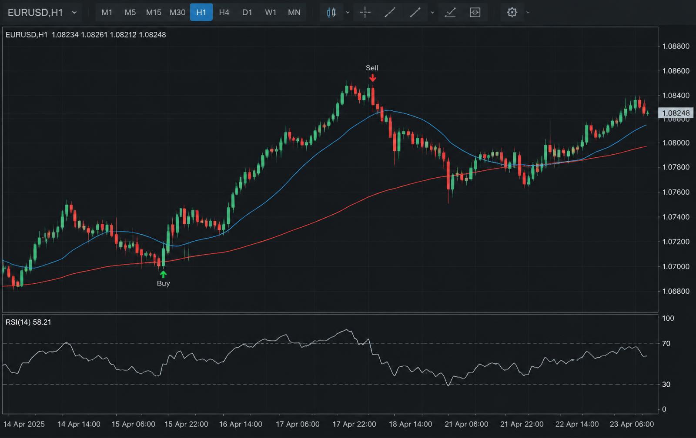Click the RSI(14) 58.21 indicator label
Image resolution: width=696 pixels, height=438 pixels.
point(28,322)
